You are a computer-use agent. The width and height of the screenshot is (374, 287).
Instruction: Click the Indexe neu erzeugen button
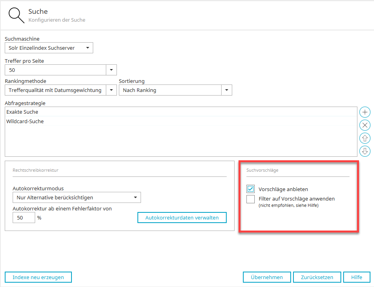(38, 277)
